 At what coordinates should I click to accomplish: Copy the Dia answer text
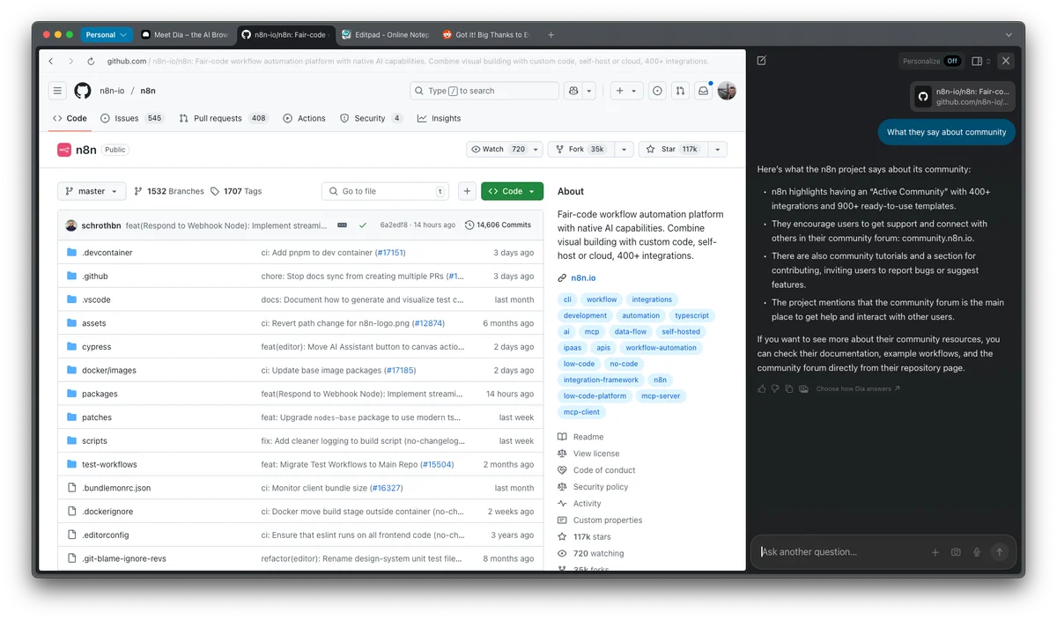point(789,388)
